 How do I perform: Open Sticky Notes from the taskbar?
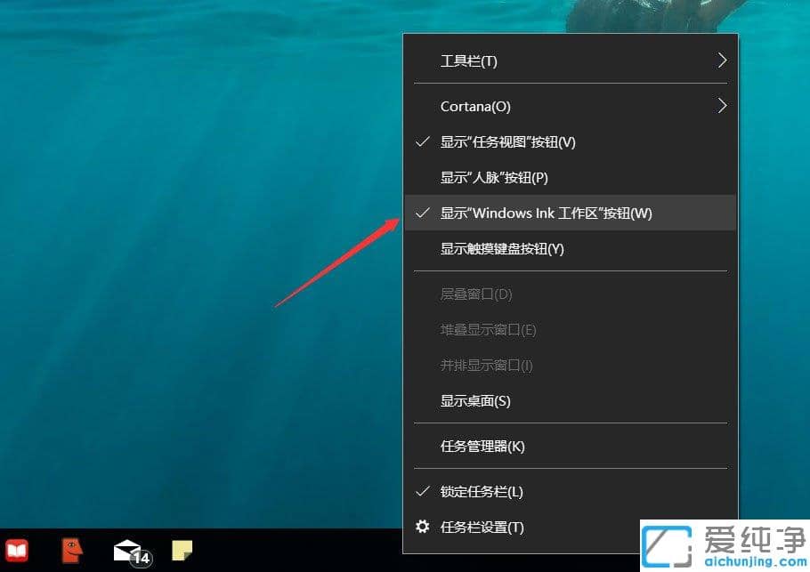coord(182,550)
